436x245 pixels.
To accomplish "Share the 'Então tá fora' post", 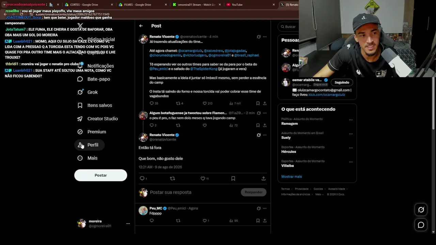I will (x=264, y=178).
